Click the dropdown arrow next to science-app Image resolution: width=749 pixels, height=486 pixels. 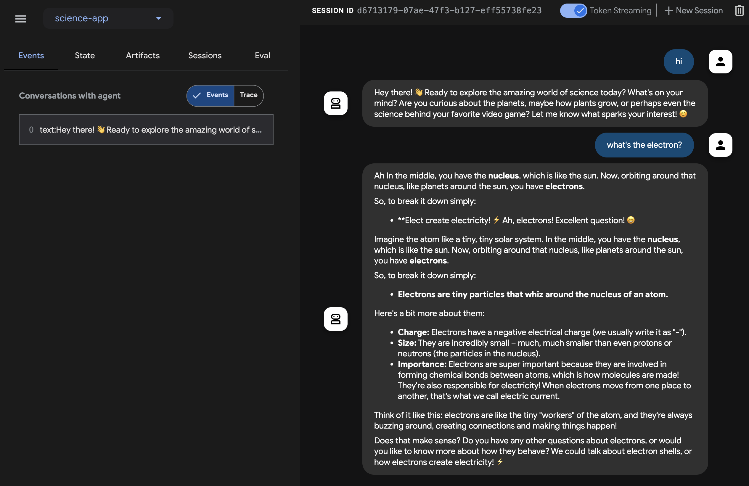tap(159, 18)
